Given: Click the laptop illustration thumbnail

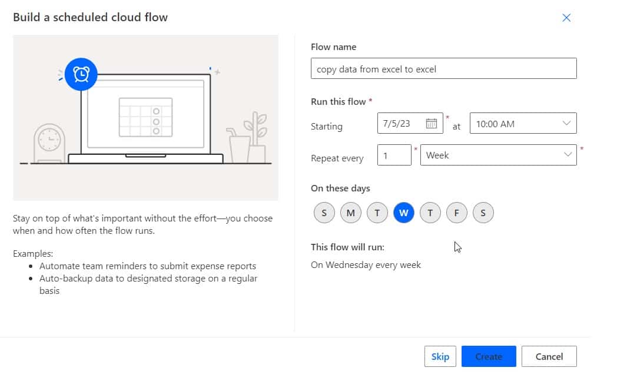Looking at the screenshot, I should point(145,118).
